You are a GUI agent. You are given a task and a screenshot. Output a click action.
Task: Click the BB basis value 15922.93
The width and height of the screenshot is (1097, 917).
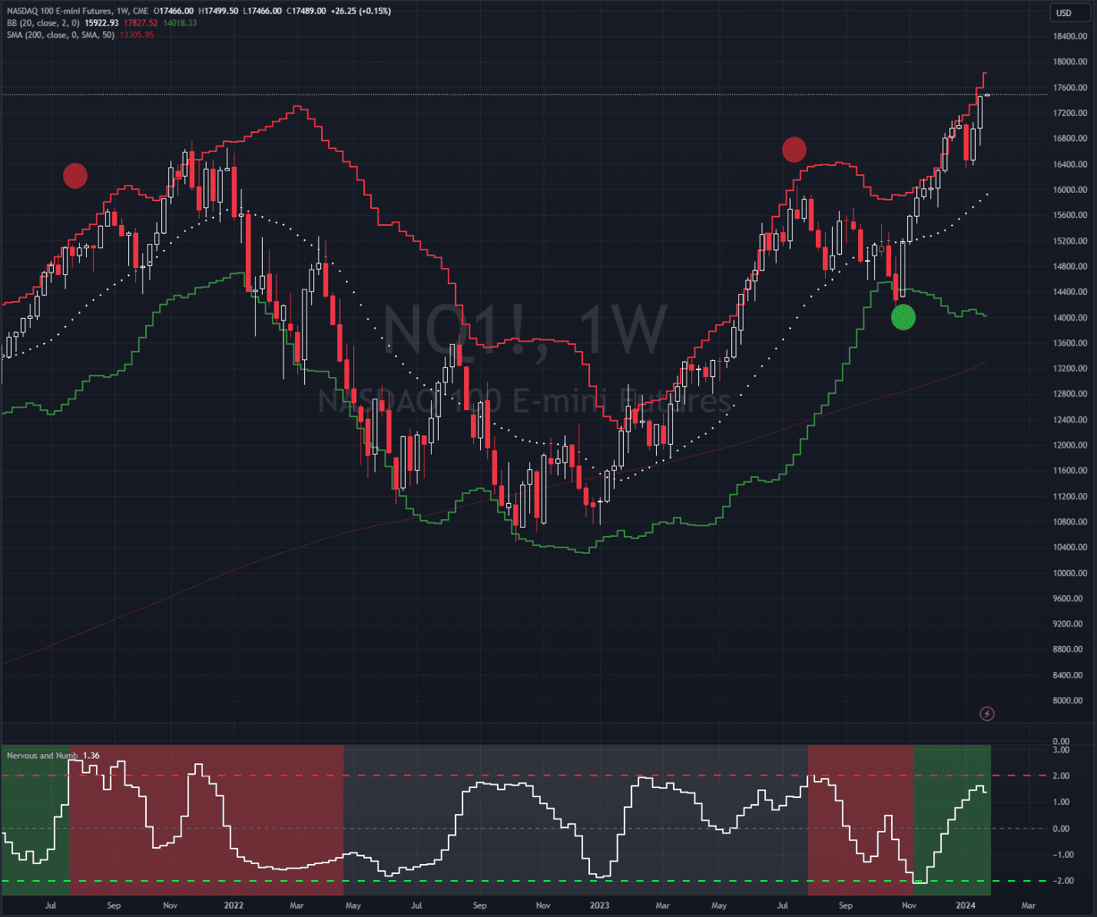tap(101, 23)
